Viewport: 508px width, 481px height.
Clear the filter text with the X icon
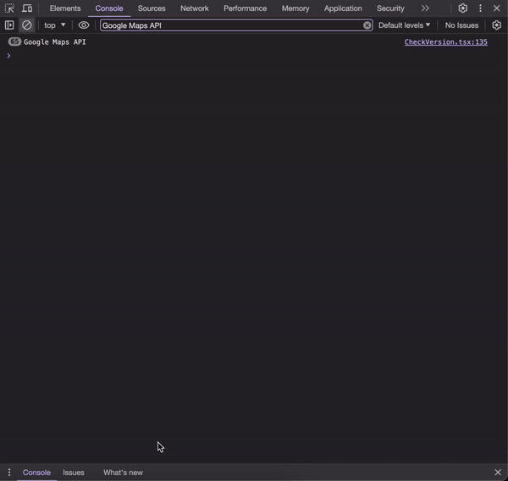[367, 25]
